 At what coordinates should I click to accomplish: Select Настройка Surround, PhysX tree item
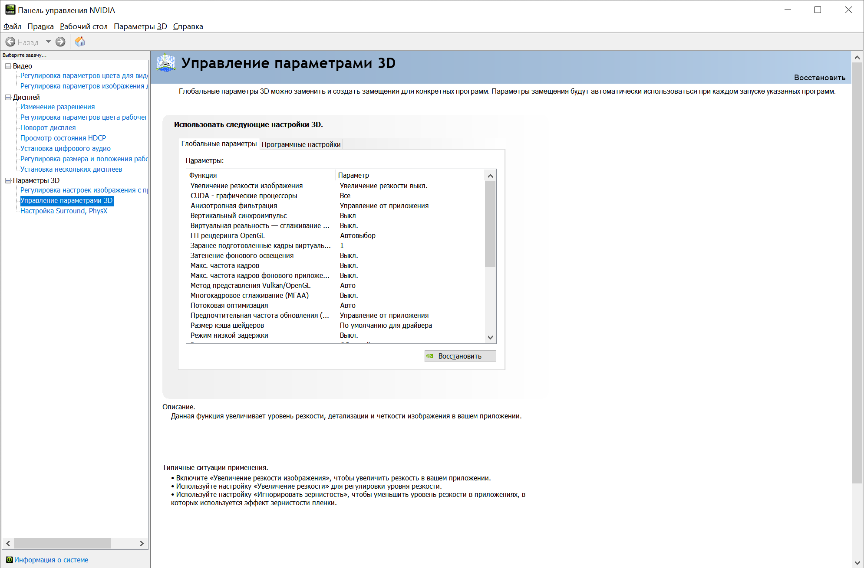coord(63,211)
